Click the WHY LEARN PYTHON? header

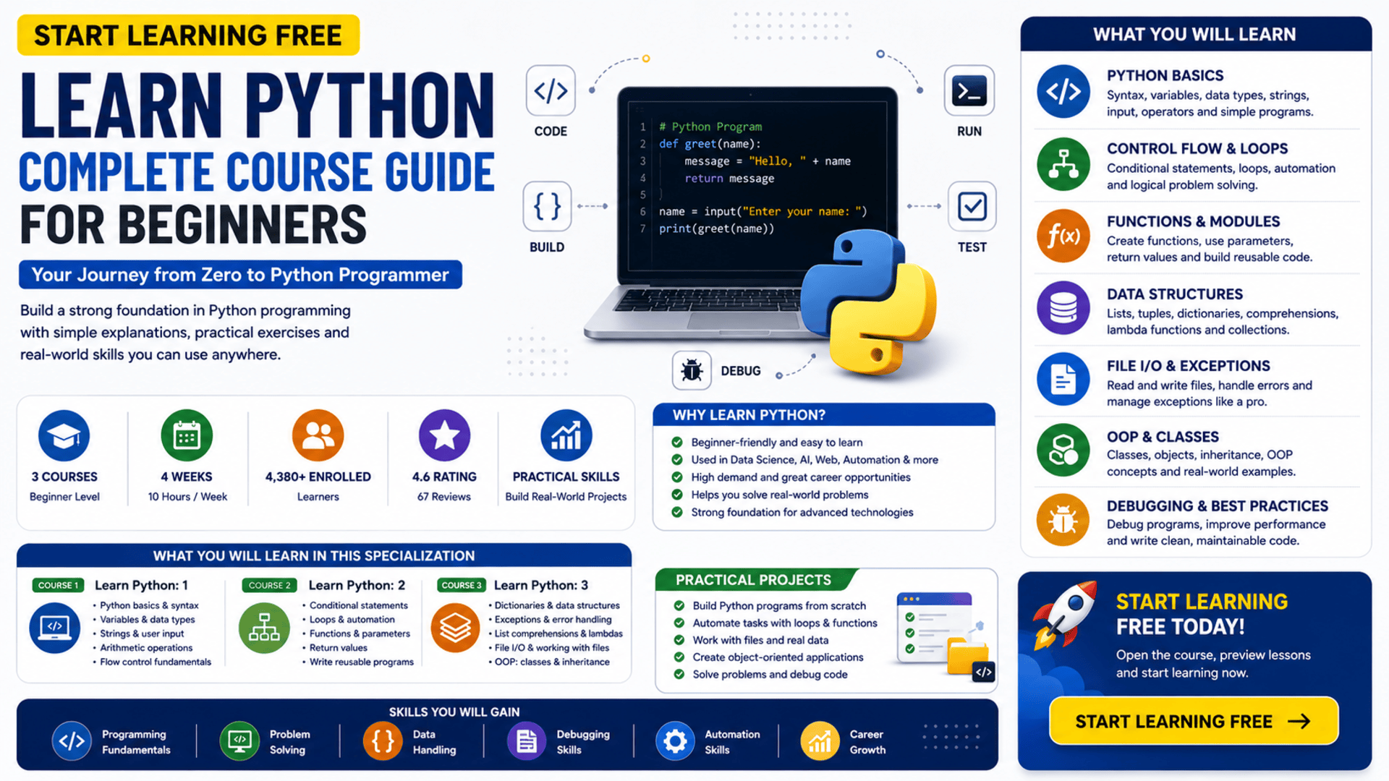coord(823,414)
